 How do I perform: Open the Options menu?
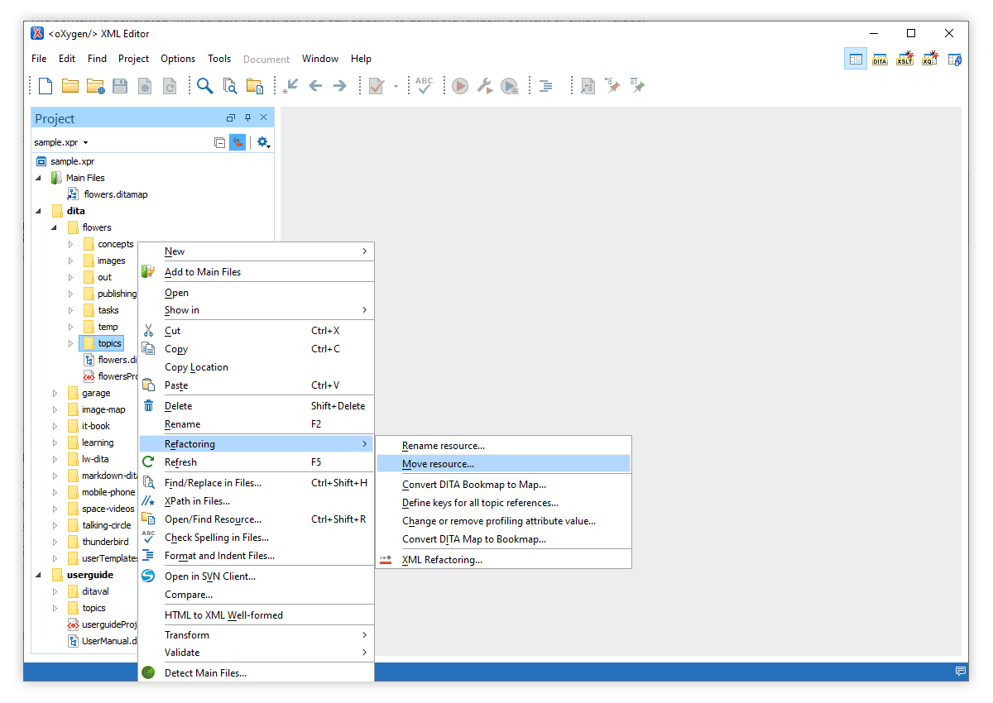(178, 59)
